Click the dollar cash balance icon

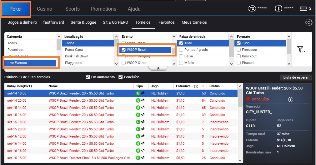278,8
